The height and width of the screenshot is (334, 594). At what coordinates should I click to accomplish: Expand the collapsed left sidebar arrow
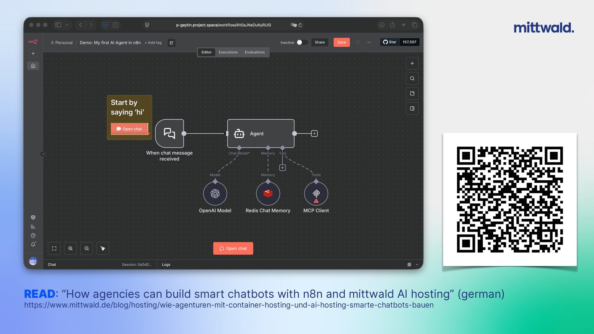(x=43, y=154)
